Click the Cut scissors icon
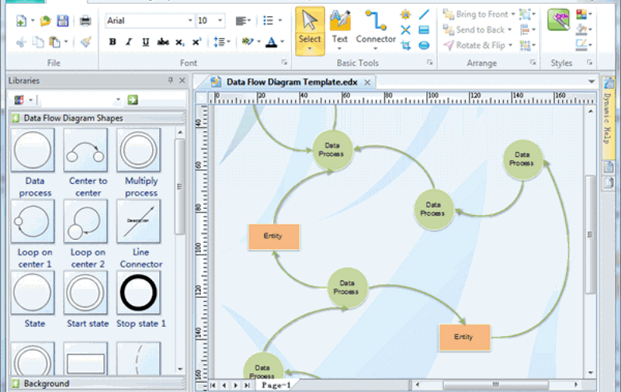 (x=22, y=42)
